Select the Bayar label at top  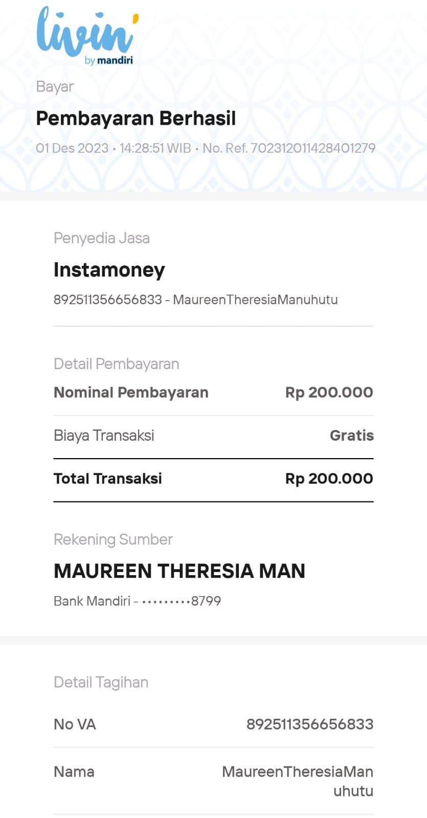(x=55, y=87)
